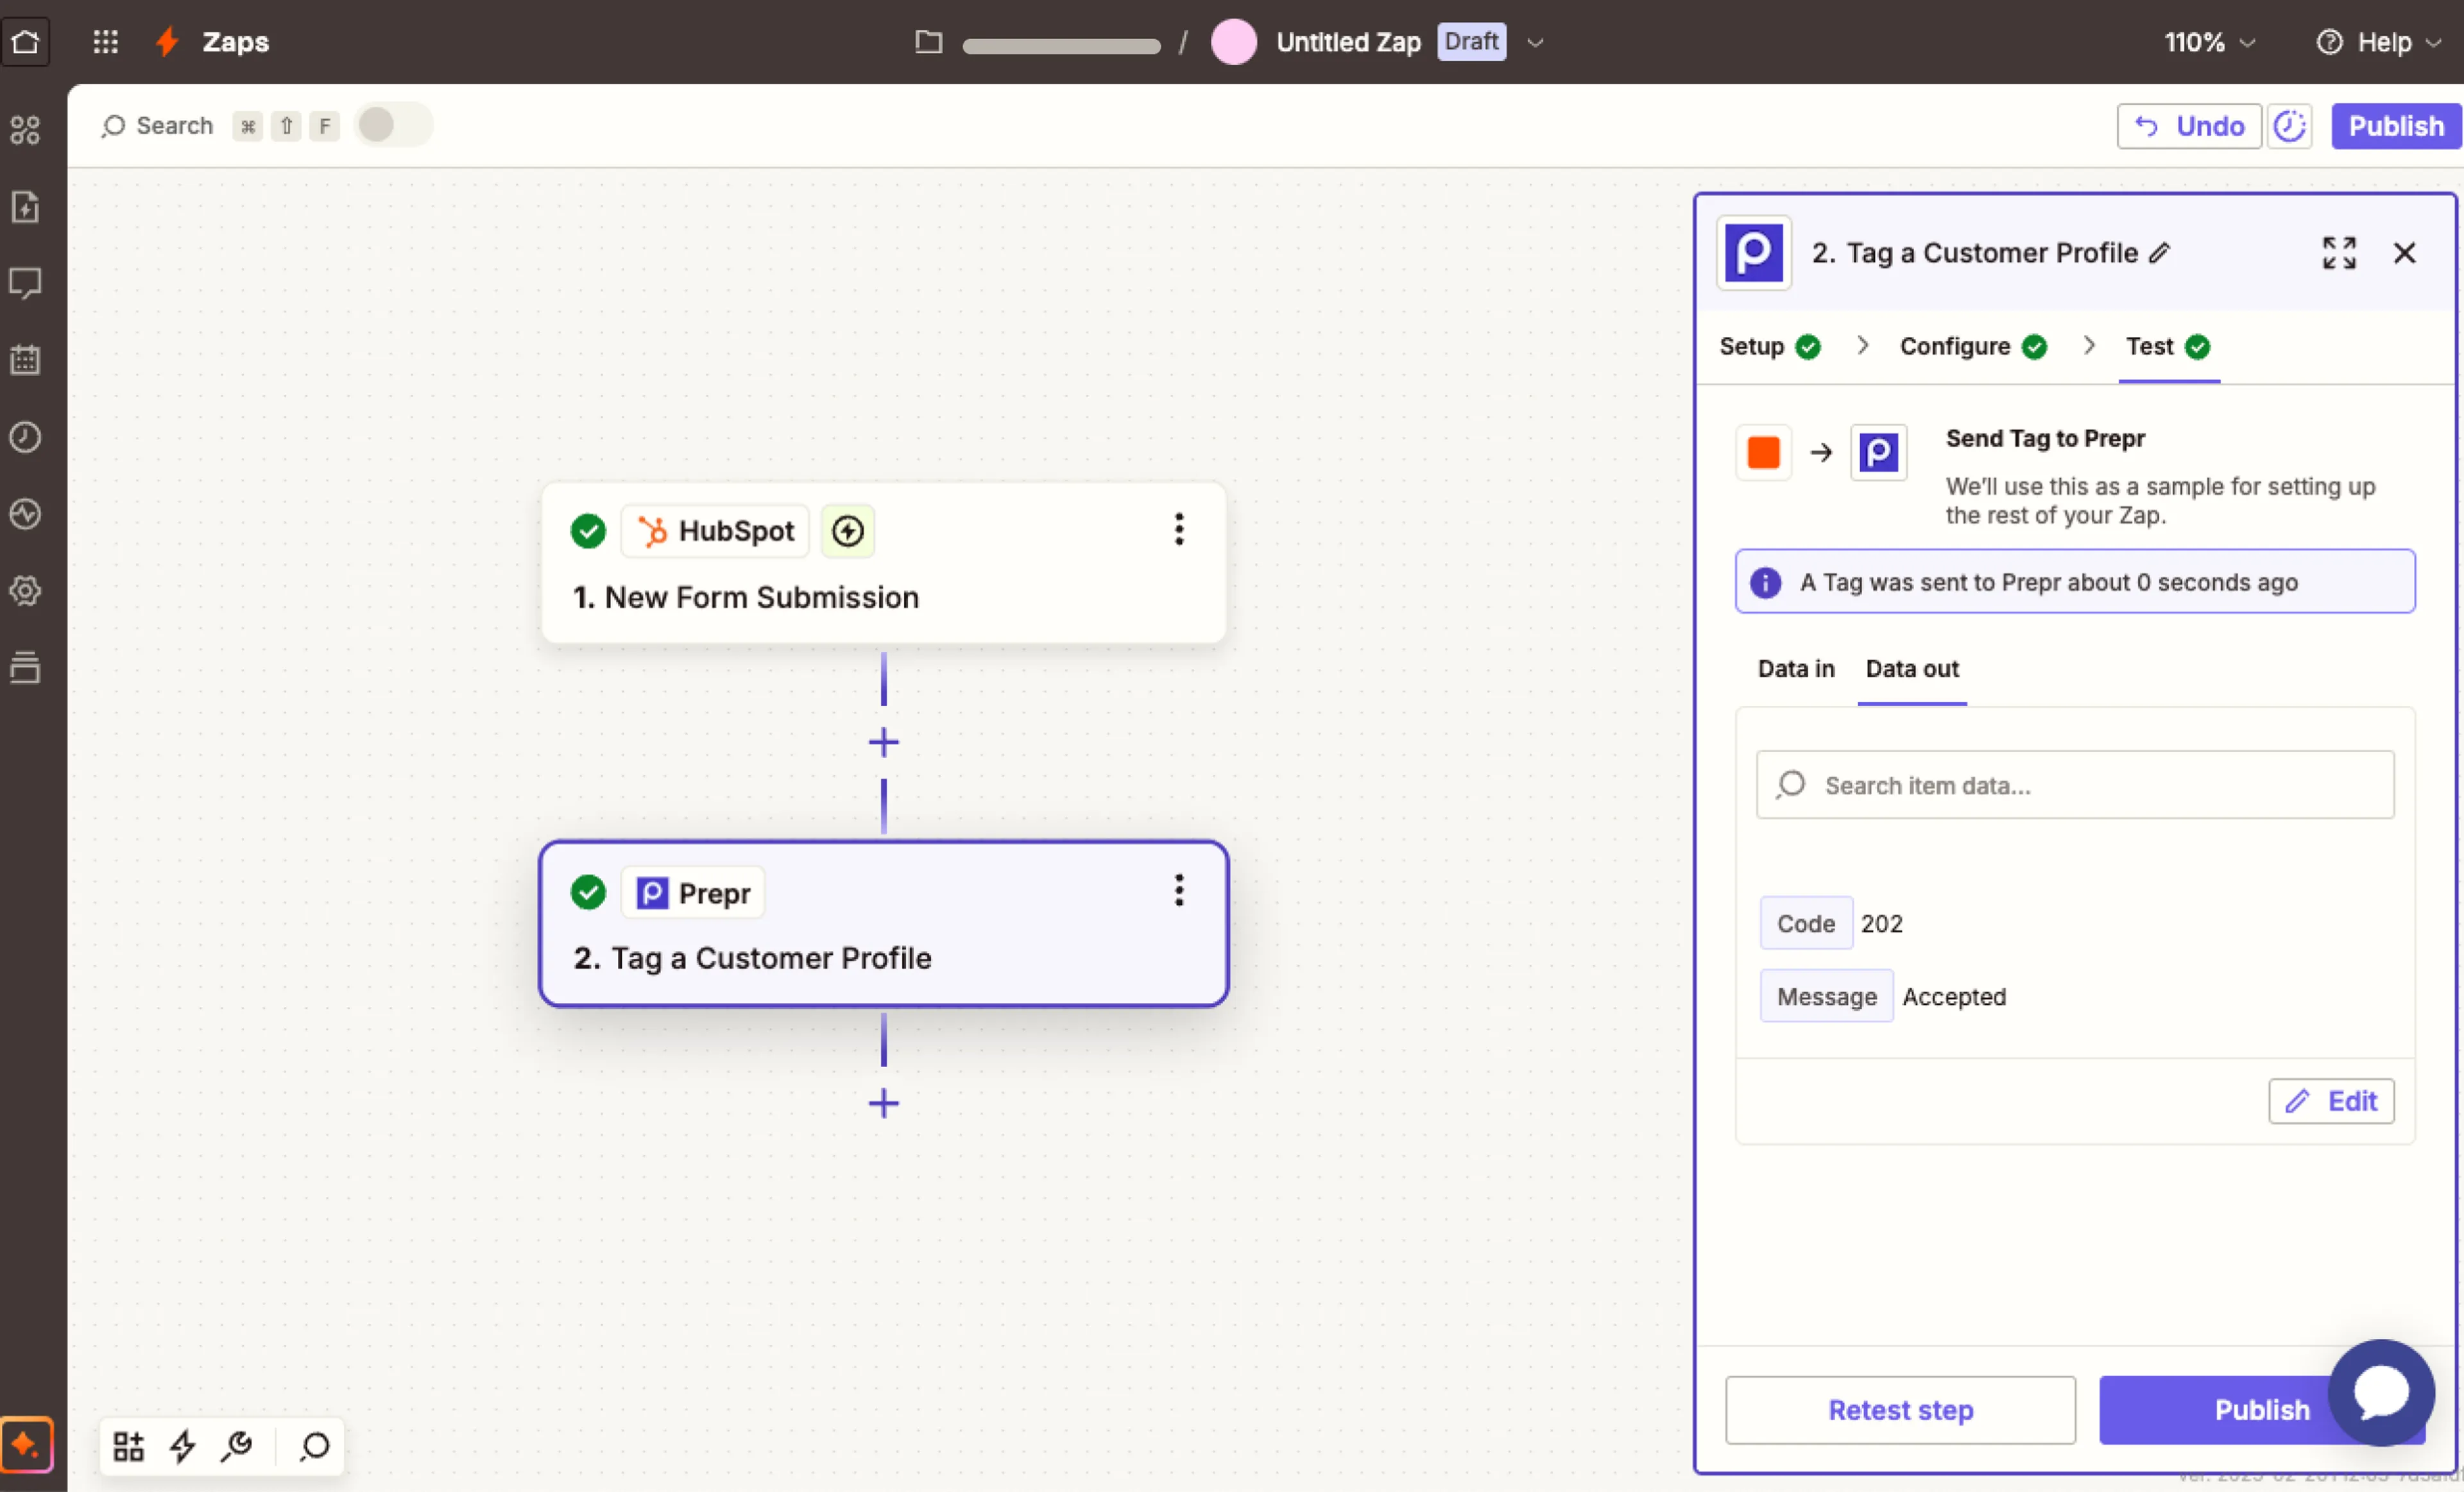Click the Edit button in data panel
Screen dimensions: 2464x1492
coord(2331,1101)
